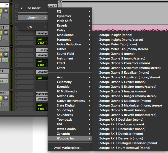Open the EQ plug-in category
Image resolution: width=168 pixels, height=153 pixels.
[70, 11]
